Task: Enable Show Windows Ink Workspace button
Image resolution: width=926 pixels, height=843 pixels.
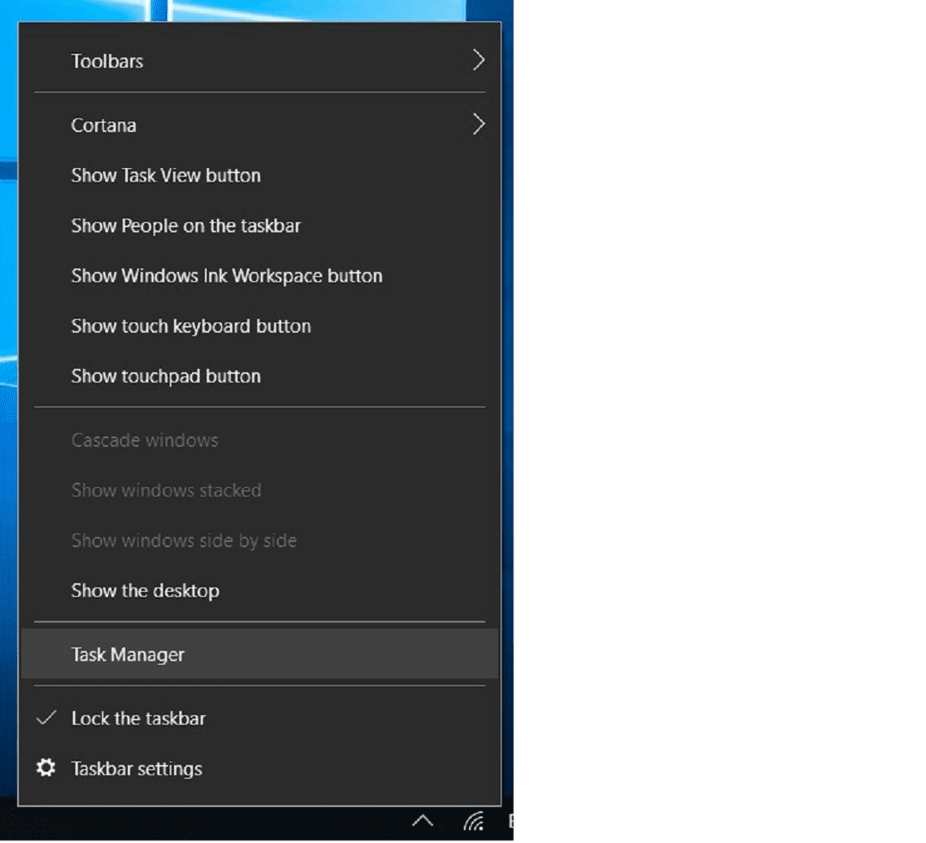Action: (226, 275)
